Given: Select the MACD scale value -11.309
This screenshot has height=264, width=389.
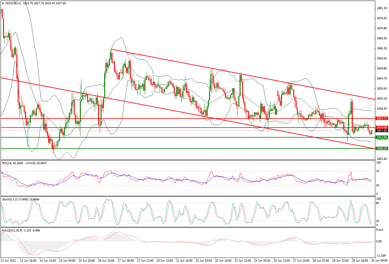Looking at the screenshot, I should click(x=381, y=256).
